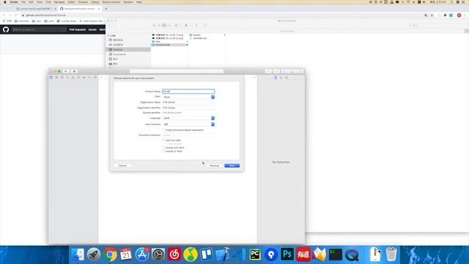
Task: Click the Next button
Action: (232, 166)
